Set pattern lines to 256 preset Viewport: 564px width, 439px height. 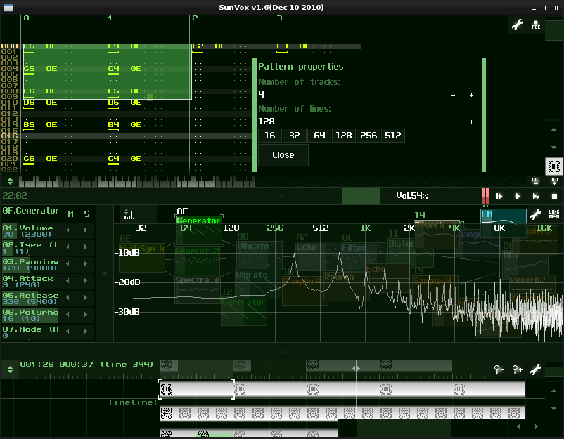click(368, 136)
